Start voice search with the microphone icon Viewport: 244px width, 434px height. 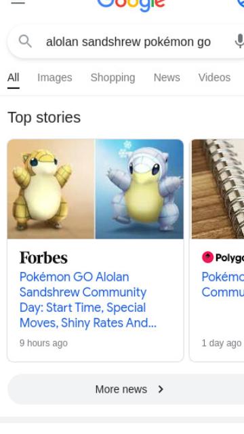(239, 42)
